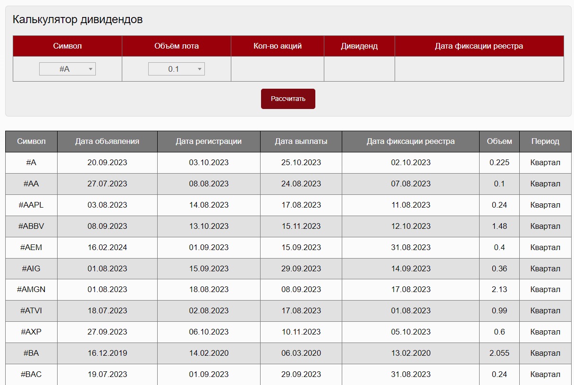This screenshot has width=574, height=385.
Task: Click registry fixing date 02.10.2023
Action: tap(411, 163)
